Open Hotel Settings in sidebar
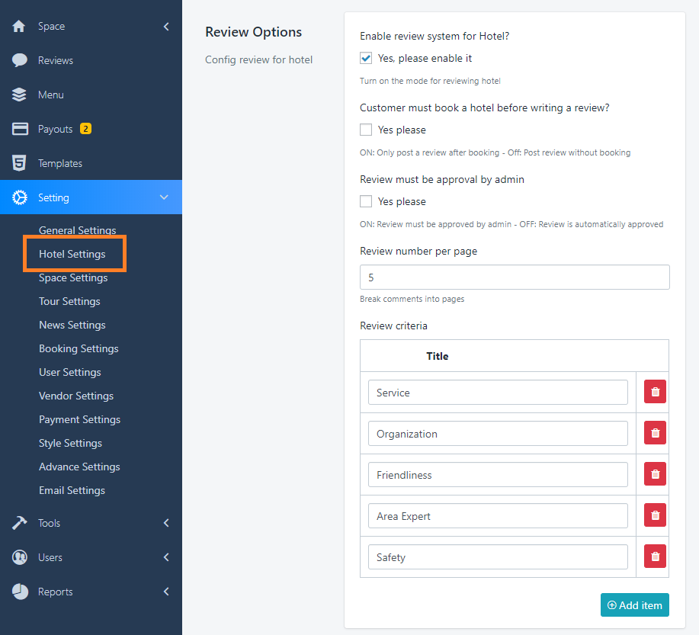Image resolution: width=699 pixels, height=635 pixels. (x=72, y=254)
